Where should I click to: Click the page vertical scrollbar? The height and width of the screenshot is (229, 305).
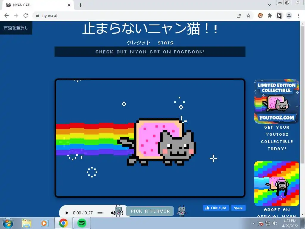[303, 95]
